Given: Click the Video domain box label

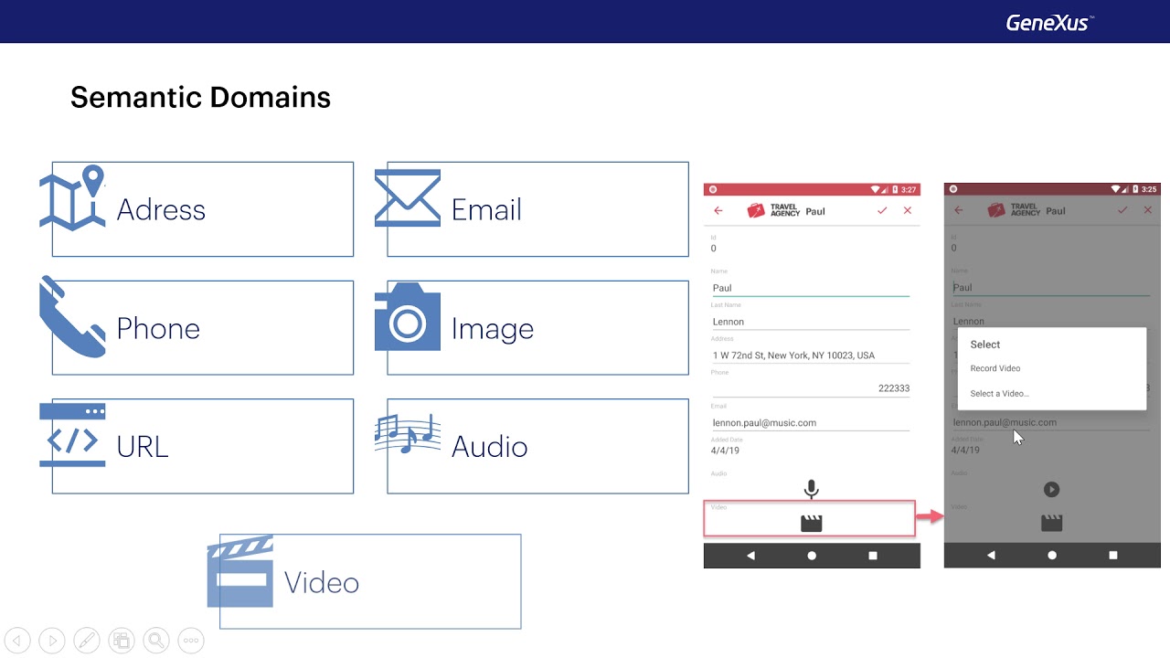Looking at the screenshot, I should 322,583.
